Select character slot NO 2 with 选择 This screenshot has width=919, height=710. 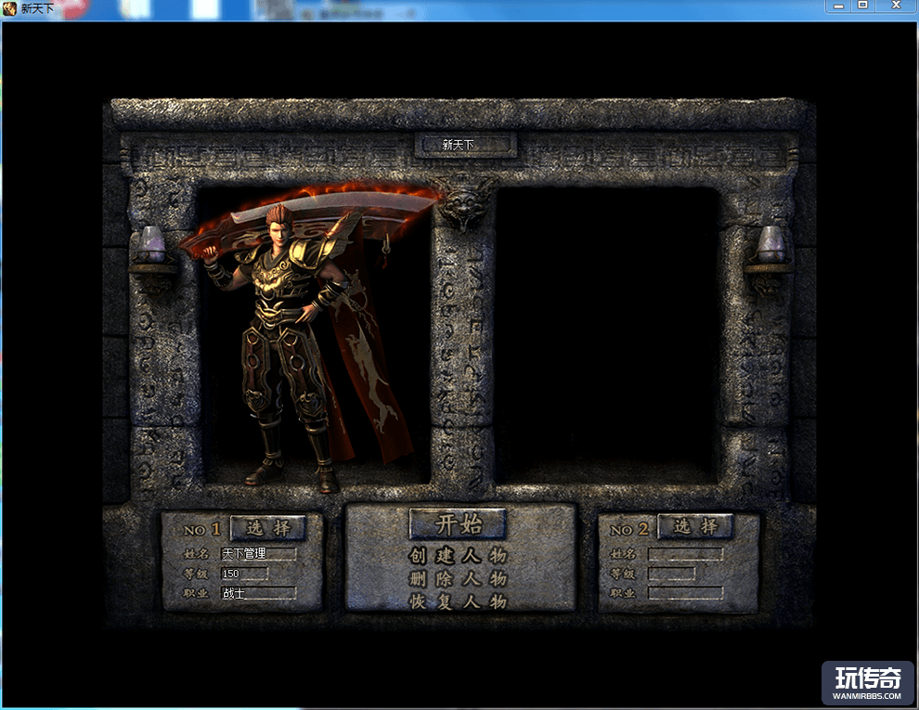[x=695, y=526]
